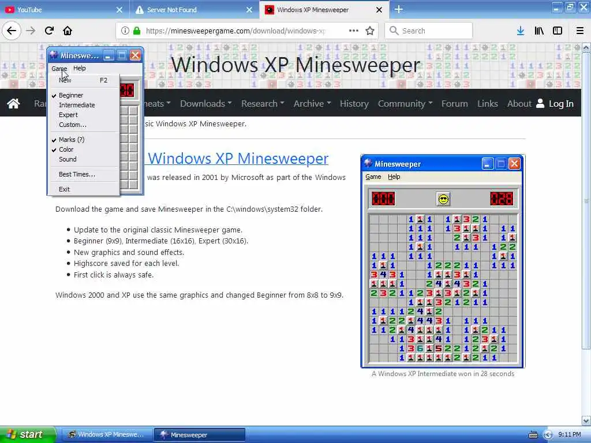The image size is (591, 443).
Task: Close the YouTube tab
Action: tap(119, 10)
